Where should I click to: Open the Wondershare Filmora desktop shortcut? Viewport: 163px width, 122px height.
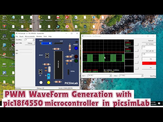(x=58, y=28)
